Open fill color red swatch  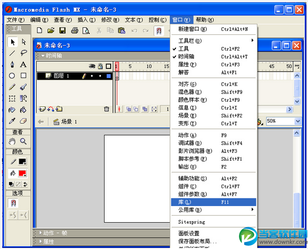22,174
